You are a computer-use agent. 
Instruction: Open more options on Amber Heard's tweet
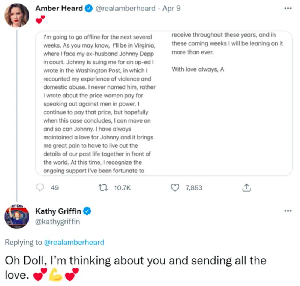point(288,9)
